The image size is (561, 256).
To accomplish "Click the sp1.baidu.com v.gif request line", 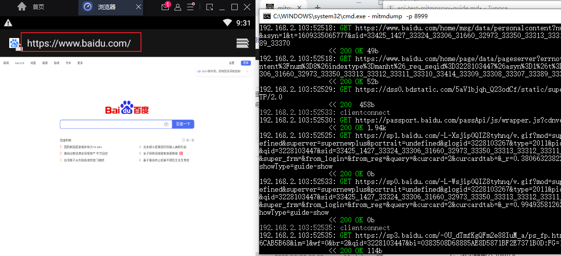I will pyautogui.click(x=410, y=135).
